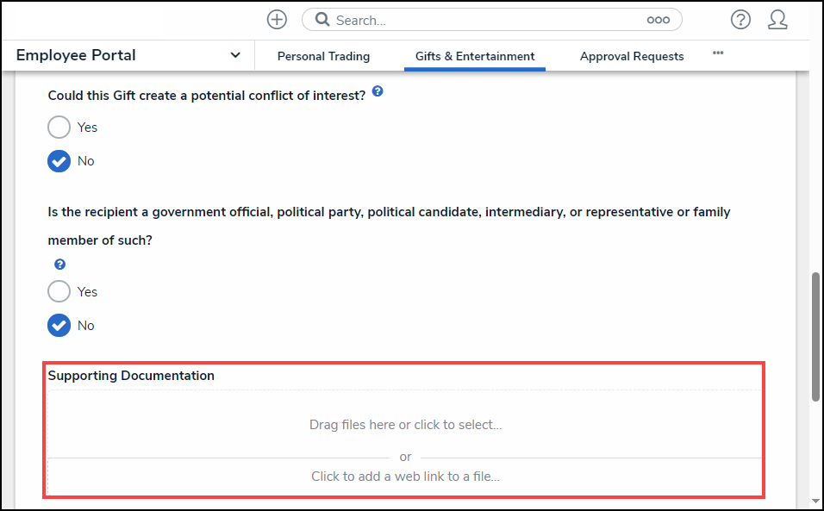Expand the Employee Portal dropdown
824x511 pixels.
tap(235, 55)
